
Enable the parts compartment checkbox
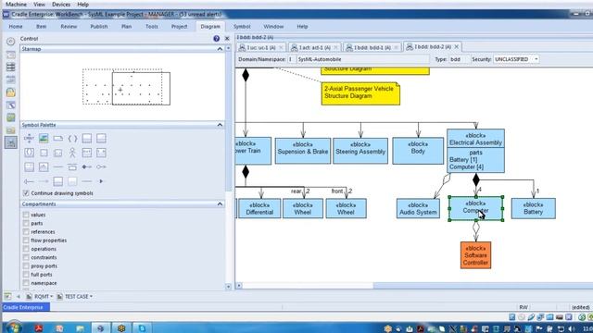(26, 224)
